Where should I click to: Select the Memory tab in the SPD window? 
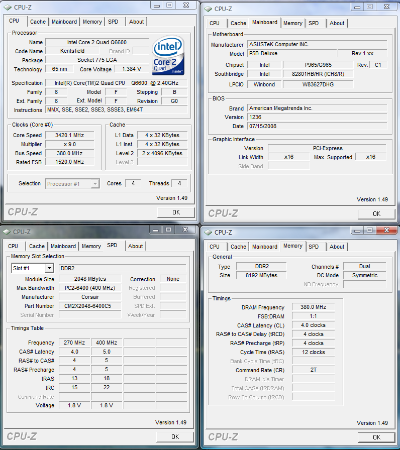coord(91,246)
